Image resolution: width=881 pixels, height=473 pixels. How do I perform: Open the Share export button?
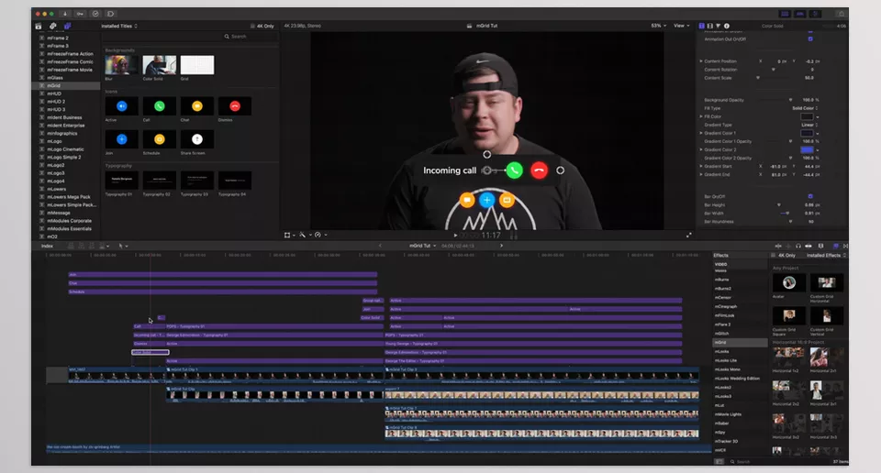tap(841, 14)
